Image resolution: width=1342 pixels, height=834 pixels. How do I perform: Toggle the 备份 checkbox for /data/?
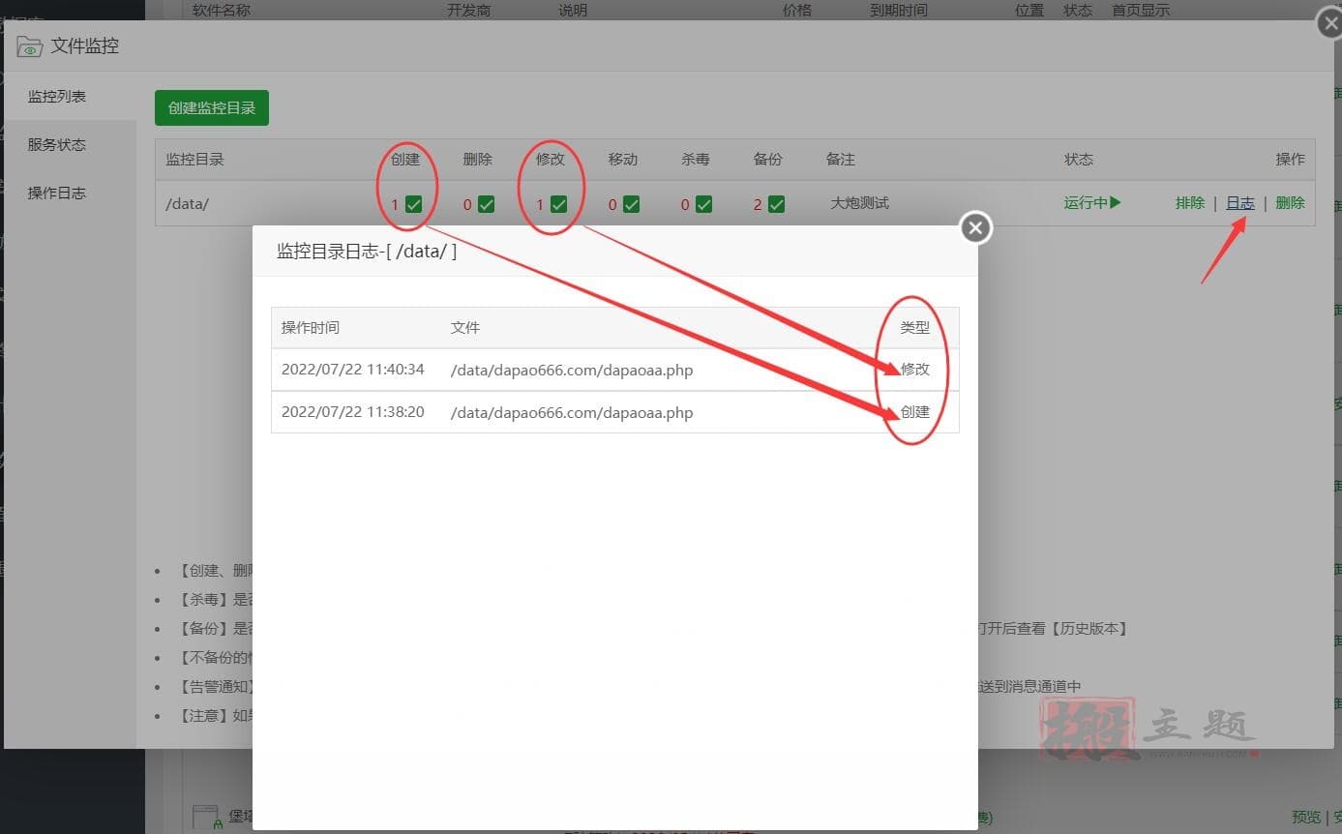(776, 204)
